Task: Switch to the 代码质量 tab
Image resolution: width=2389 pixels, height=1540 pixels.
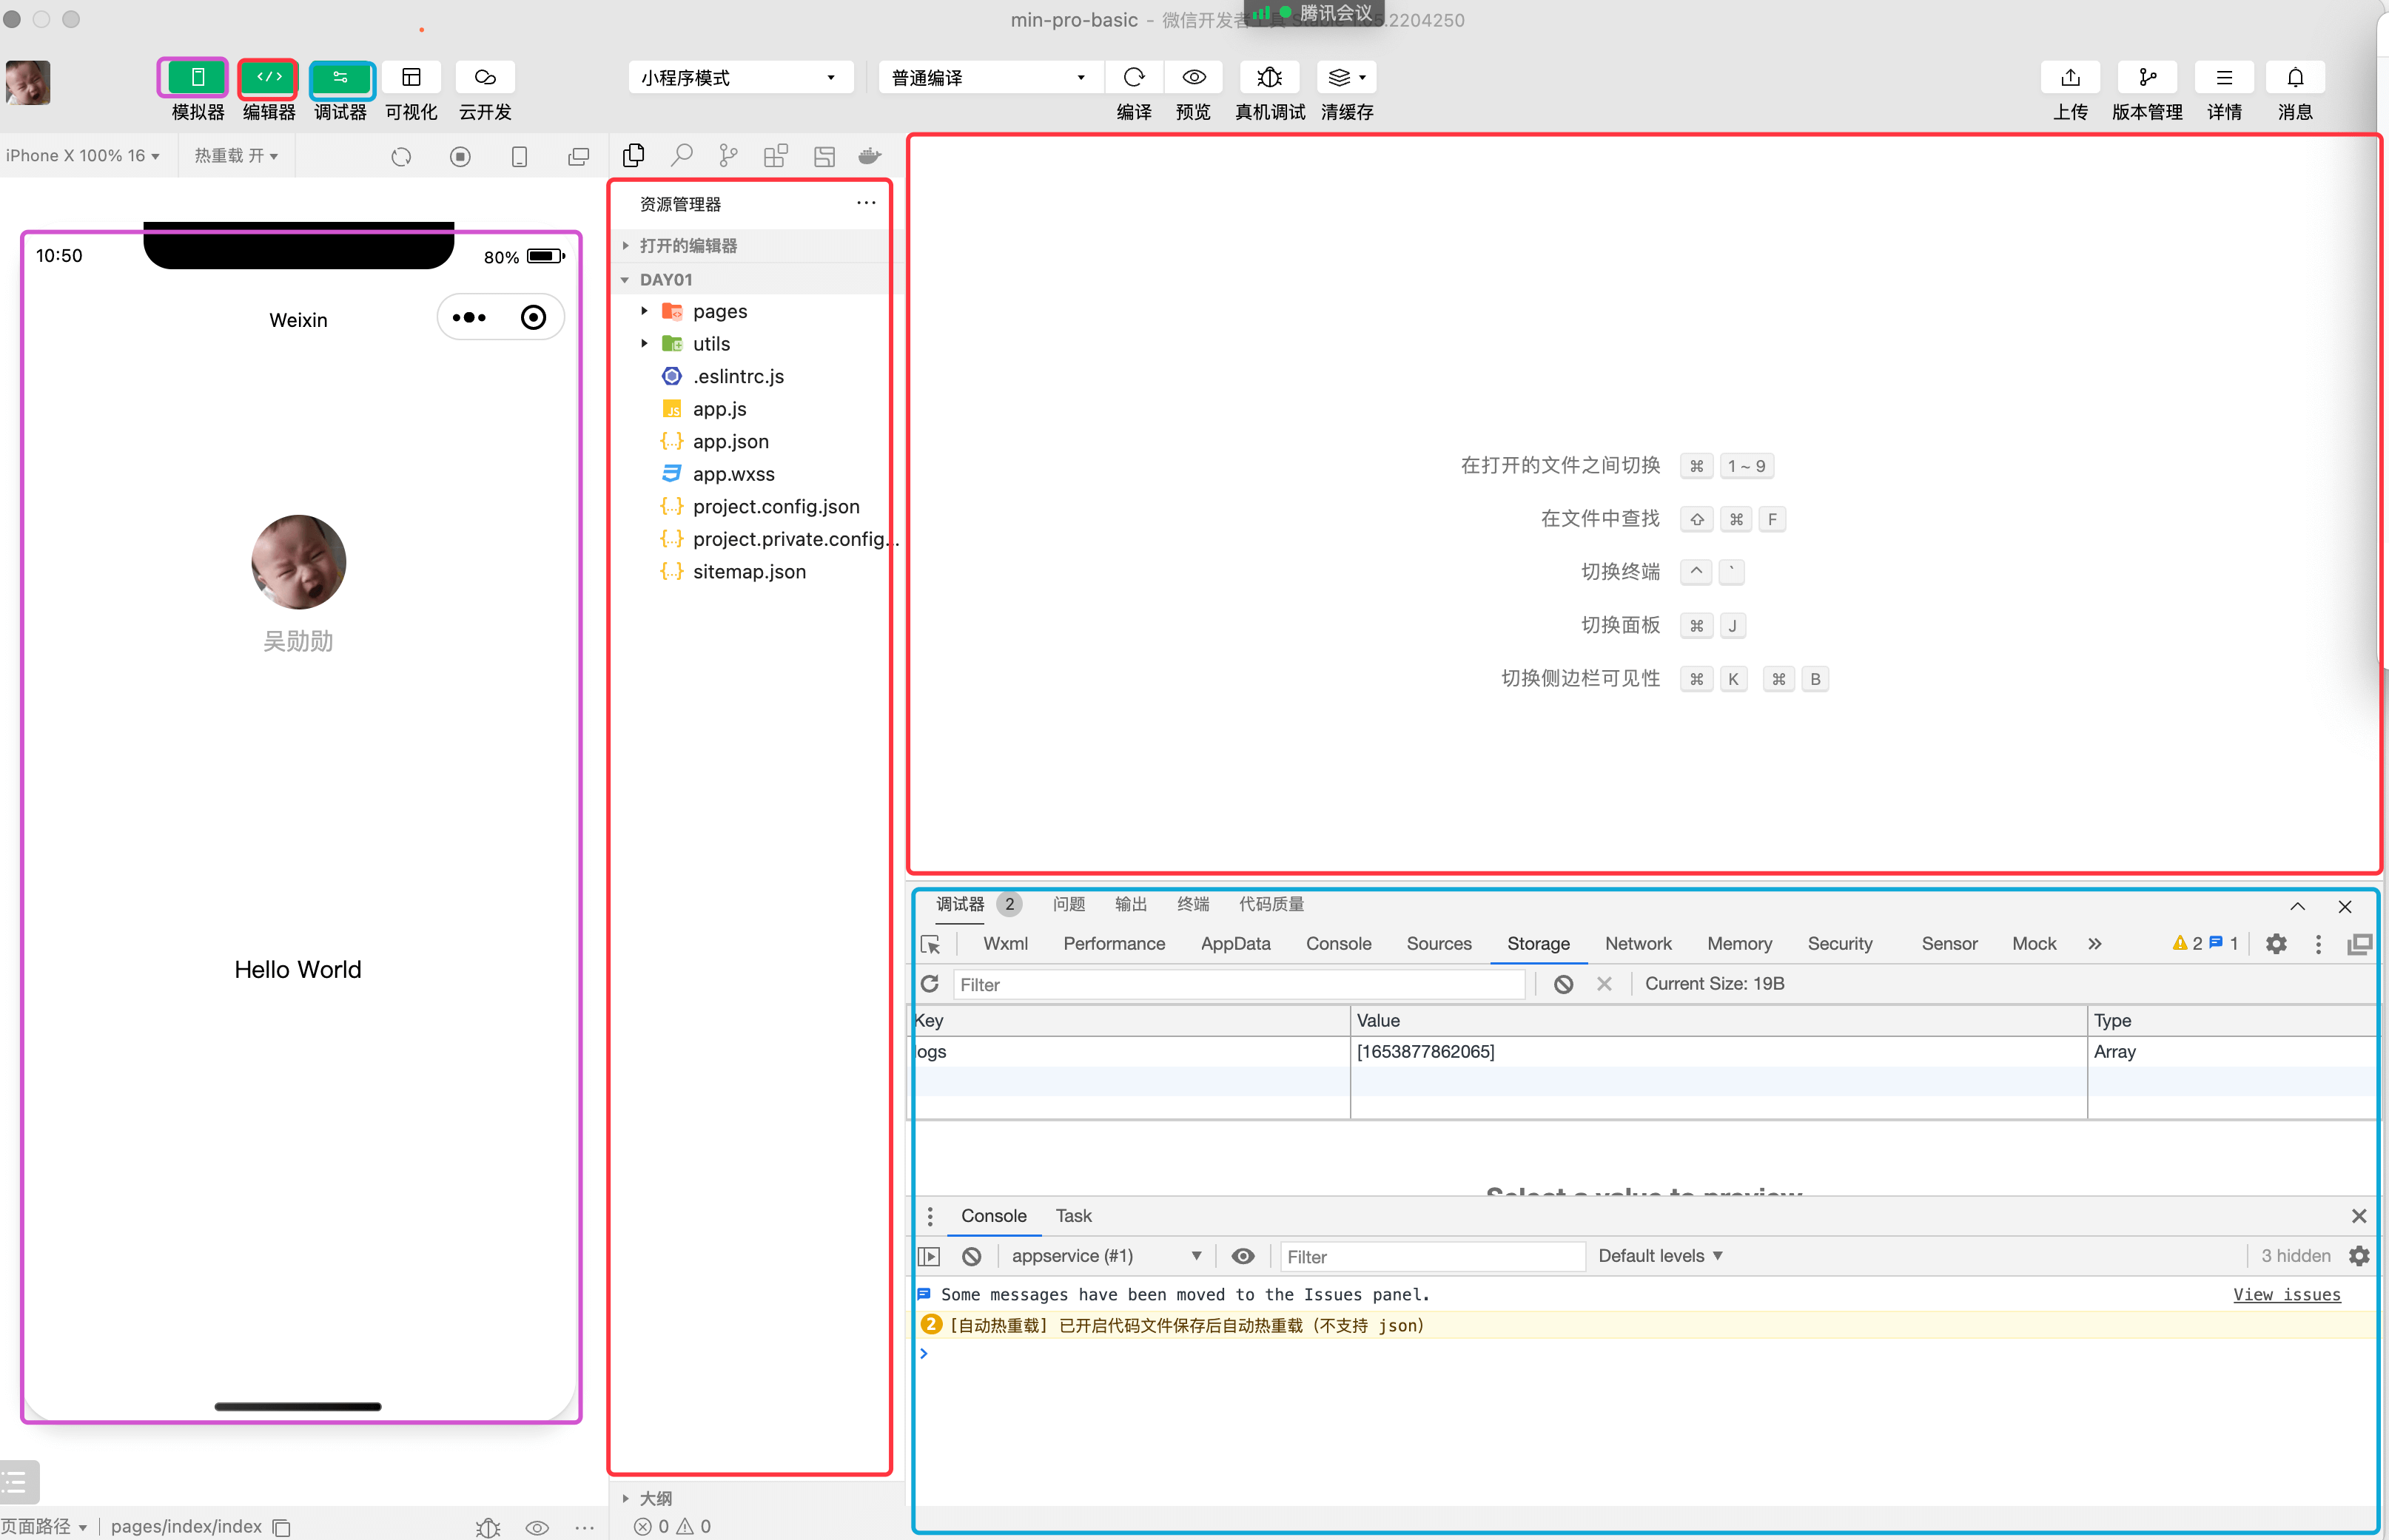Action: click(x=1271, y=904)
